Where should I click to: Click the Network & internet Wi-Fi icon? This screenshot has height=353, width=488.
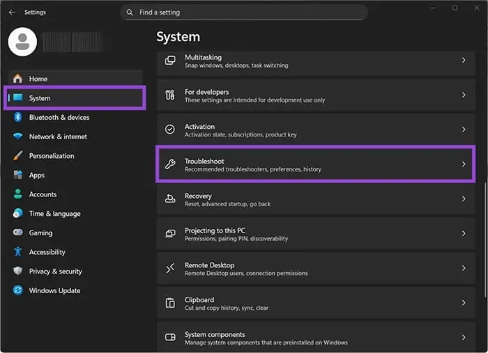(17, 136)
